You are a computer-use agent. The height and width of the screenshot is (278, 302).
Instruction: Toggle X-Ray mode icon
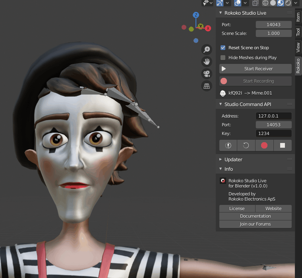point(256,3)
